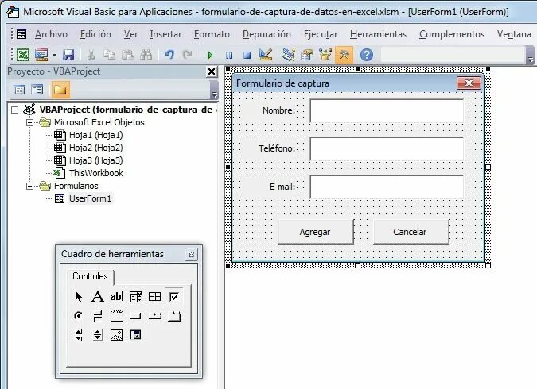The height and width of the screenshot is (389, 537).
Task: Collapse the VBAProject root node
Action: (15, 110)
